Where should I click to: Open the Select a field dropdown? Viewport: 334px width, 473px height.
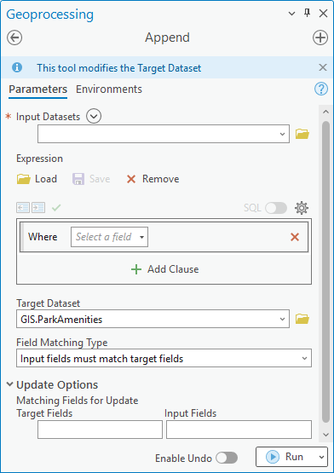click(110, 237)
